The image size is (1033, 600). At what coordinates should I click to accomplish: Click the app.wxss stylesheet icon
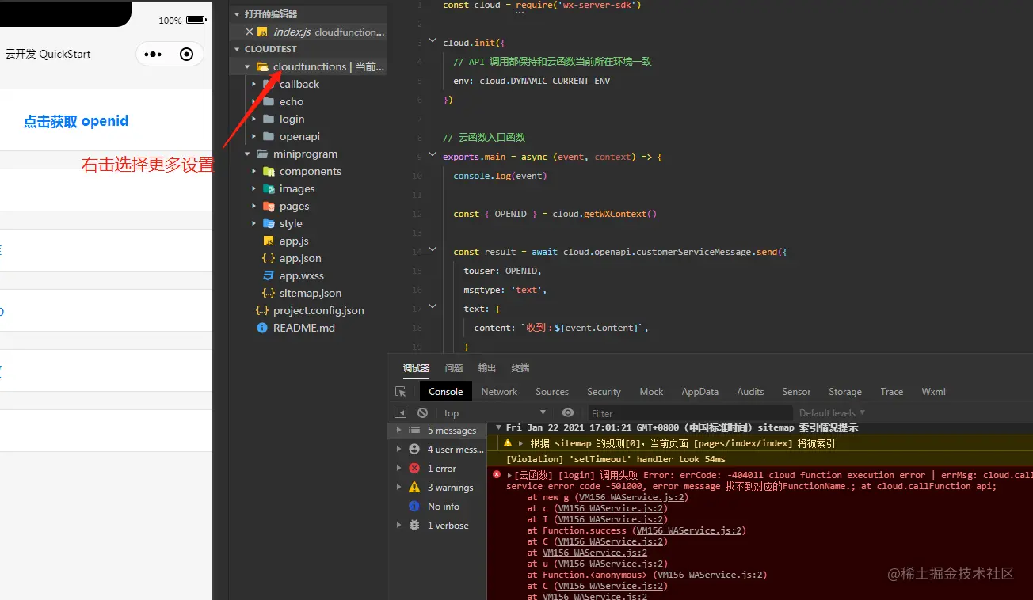(269, 275)
